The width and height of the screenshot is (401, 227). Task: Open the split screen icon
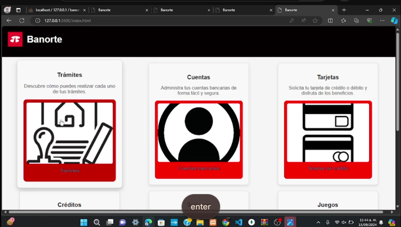click(330, 21)
